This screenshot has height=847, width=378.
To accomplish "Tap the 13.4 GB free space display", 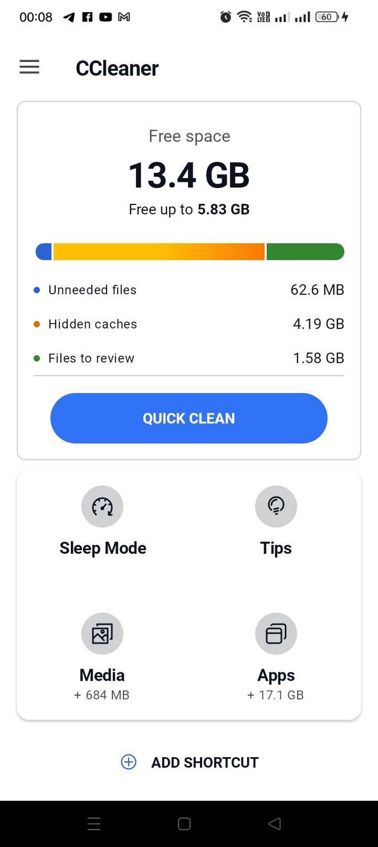I will (x=189, y=175).
